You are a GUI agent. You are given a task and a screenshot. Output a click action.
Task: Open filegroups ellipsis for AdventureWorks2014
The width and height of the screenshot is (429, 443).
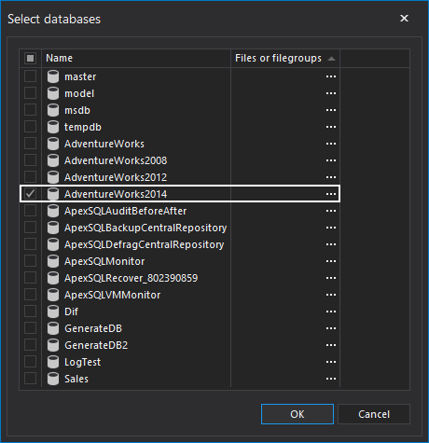331,194
